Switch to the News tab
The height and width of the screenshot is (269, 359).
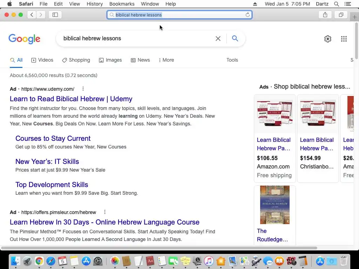[x=140, y=60]
